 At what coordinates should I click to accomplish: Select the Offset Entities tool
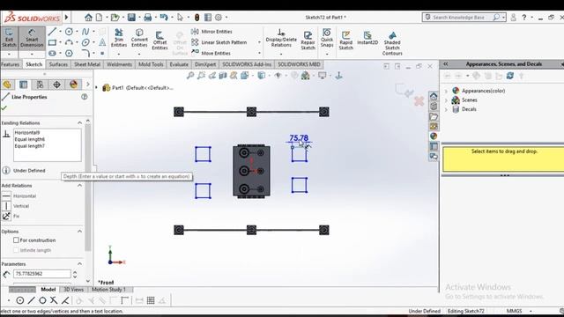160,40
